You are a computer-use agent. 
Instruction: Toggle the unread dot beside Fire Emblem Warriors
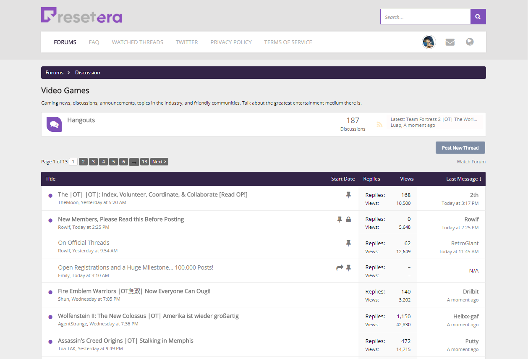50,291
